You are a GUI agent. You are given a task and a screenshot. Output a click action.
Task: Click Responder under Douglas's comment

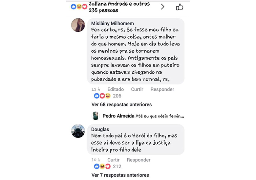click(x=139, y=160)
